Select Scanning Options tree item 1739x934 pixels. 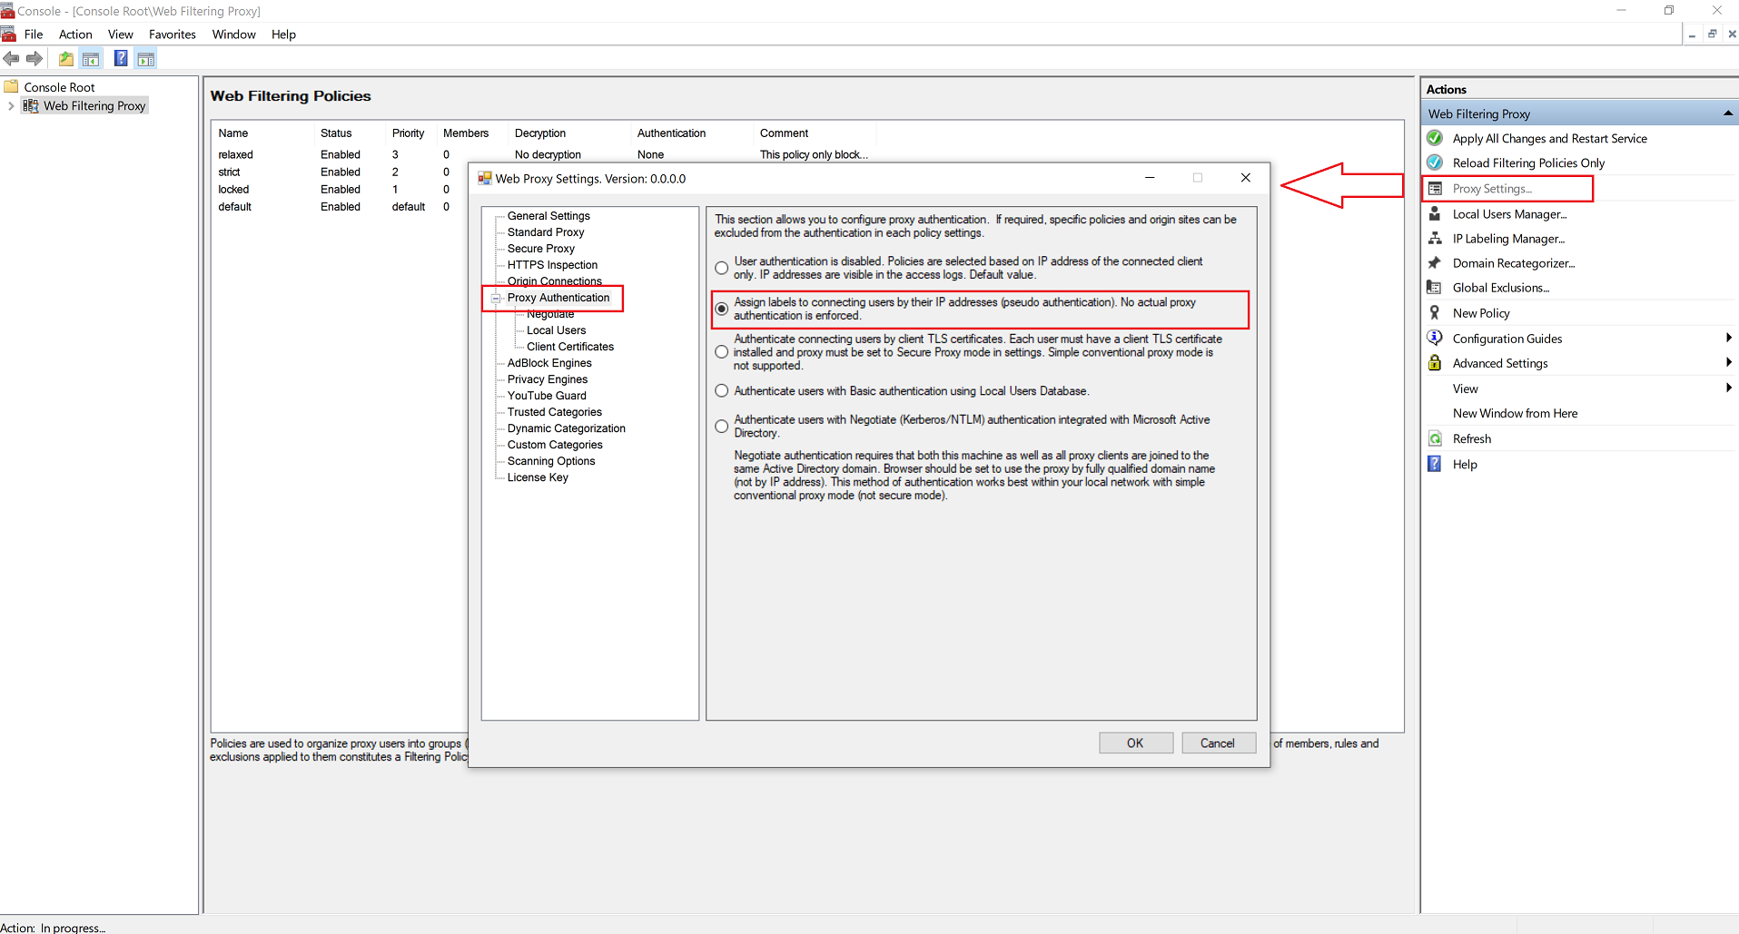point(551,461)
